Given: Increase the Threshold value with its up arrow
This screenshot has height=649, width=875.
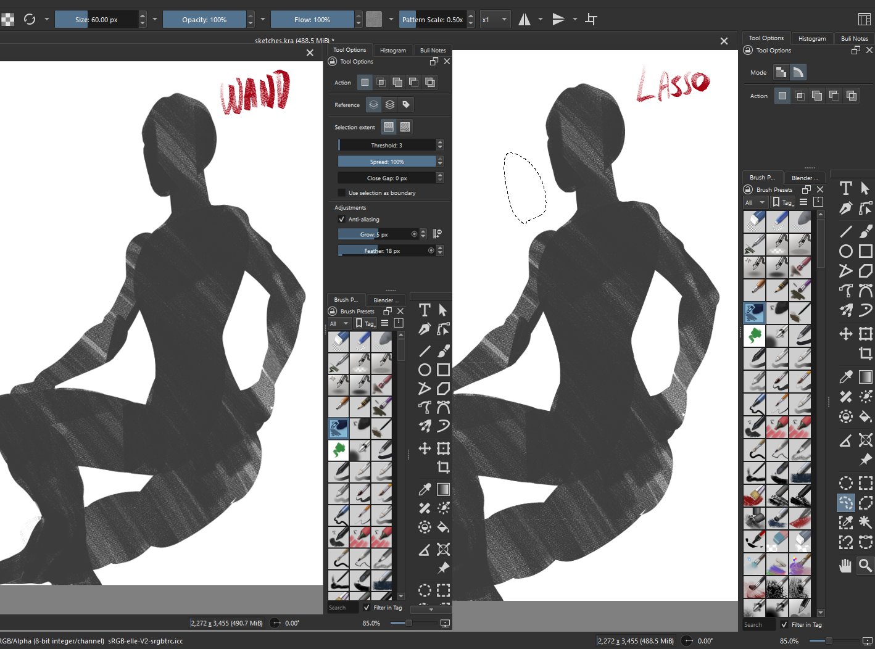Looking at the screenshot, I should [x=440, y=143].
